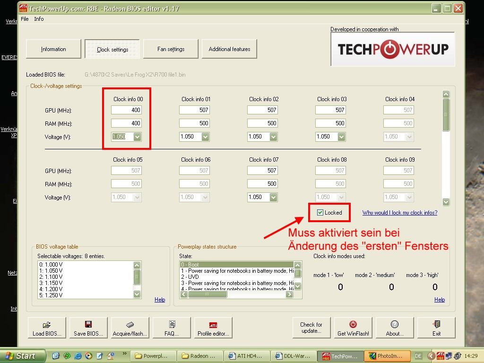Screen dimensions: 484x363
Task: Click the Check for update button
Action: click(311, 328)
